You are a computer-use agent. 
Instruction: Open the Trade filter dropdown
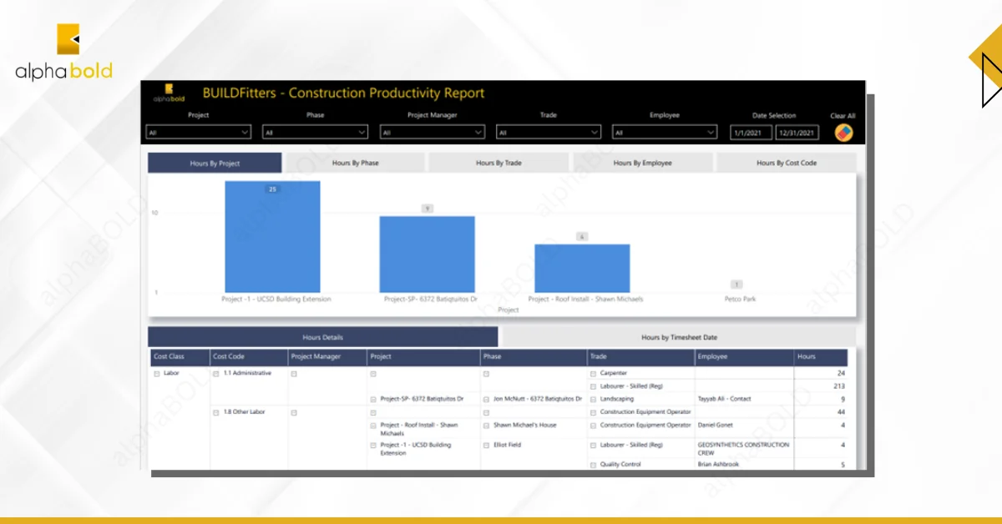pos(549,132)
